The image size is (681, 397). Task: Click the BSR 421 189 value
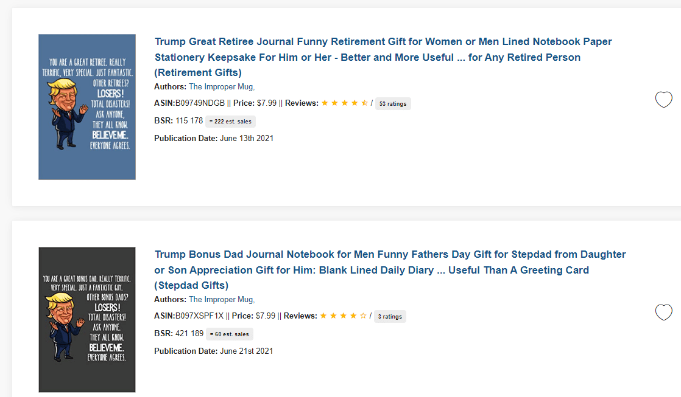[x=189, y=333]
